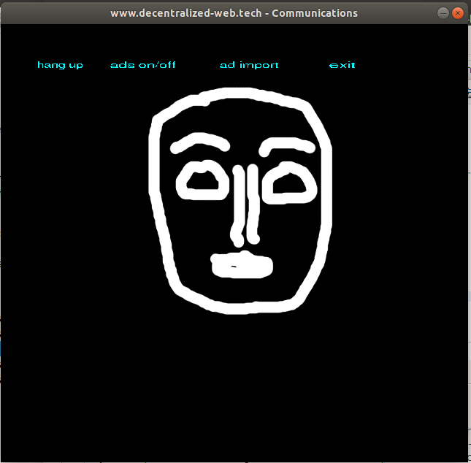
Task: Click empty black area below the face
Action: click(x=234, y=380)
